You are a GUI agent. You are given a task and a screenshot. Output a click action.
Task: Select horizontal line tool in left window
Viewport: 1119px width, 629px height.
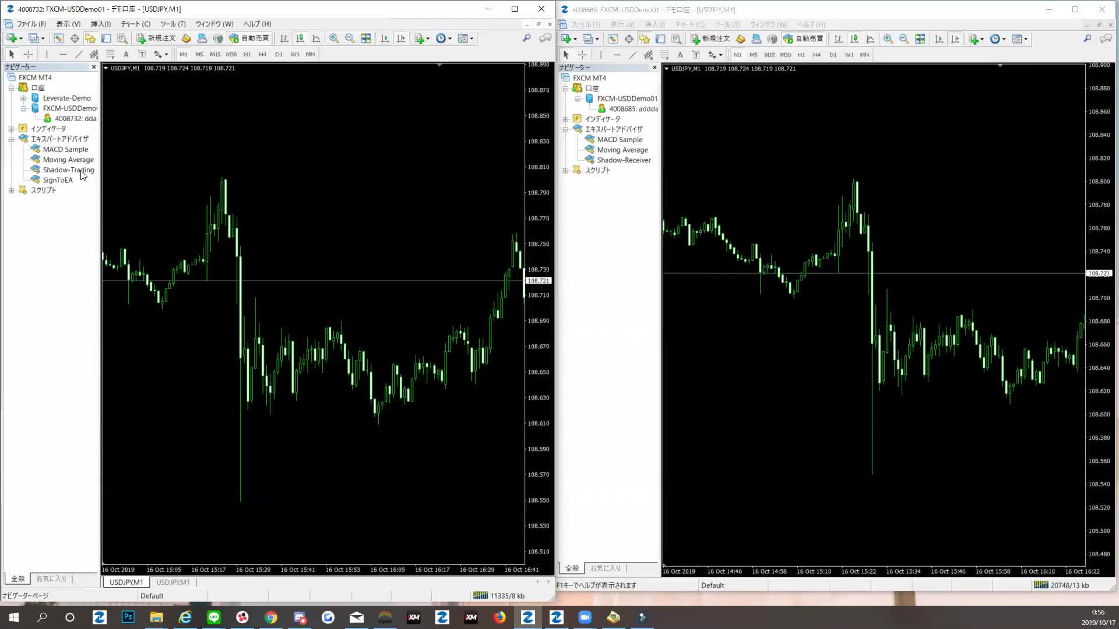63,54
